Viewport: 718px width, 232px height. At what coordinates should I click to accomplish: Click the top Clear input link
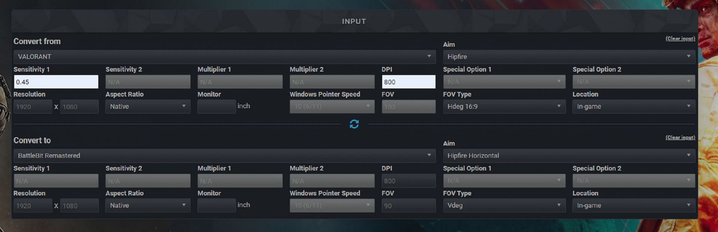(680, 38)
